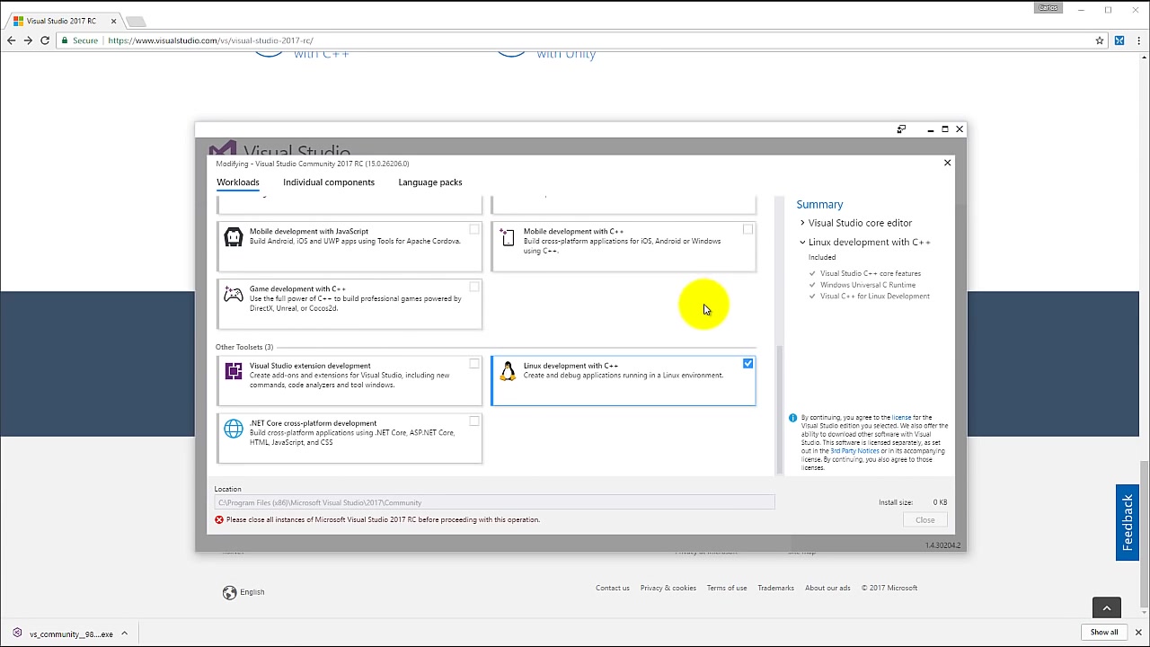Open a new browser tab
Viewport: 1150px width, 647px height.
coord(135,21)
